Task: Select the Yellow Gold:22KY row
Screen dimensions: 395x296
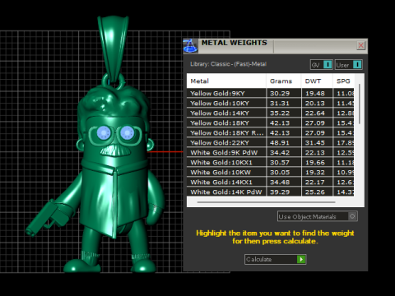Action: (270, 142)
